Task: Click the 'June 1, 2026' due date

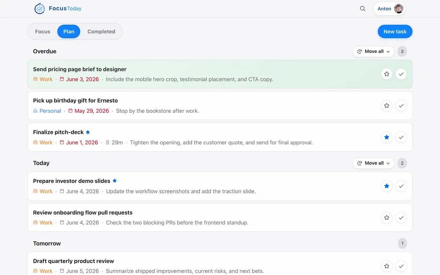Action: (82, 143)
